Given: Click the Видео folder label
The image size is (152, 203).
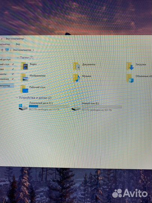Looking at the screenshot, I should point(33,64).
